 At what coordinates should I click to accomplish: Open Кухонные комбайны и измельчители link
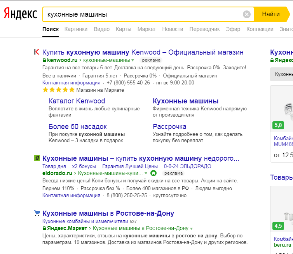pyautogui.click(x=85, y=221)
